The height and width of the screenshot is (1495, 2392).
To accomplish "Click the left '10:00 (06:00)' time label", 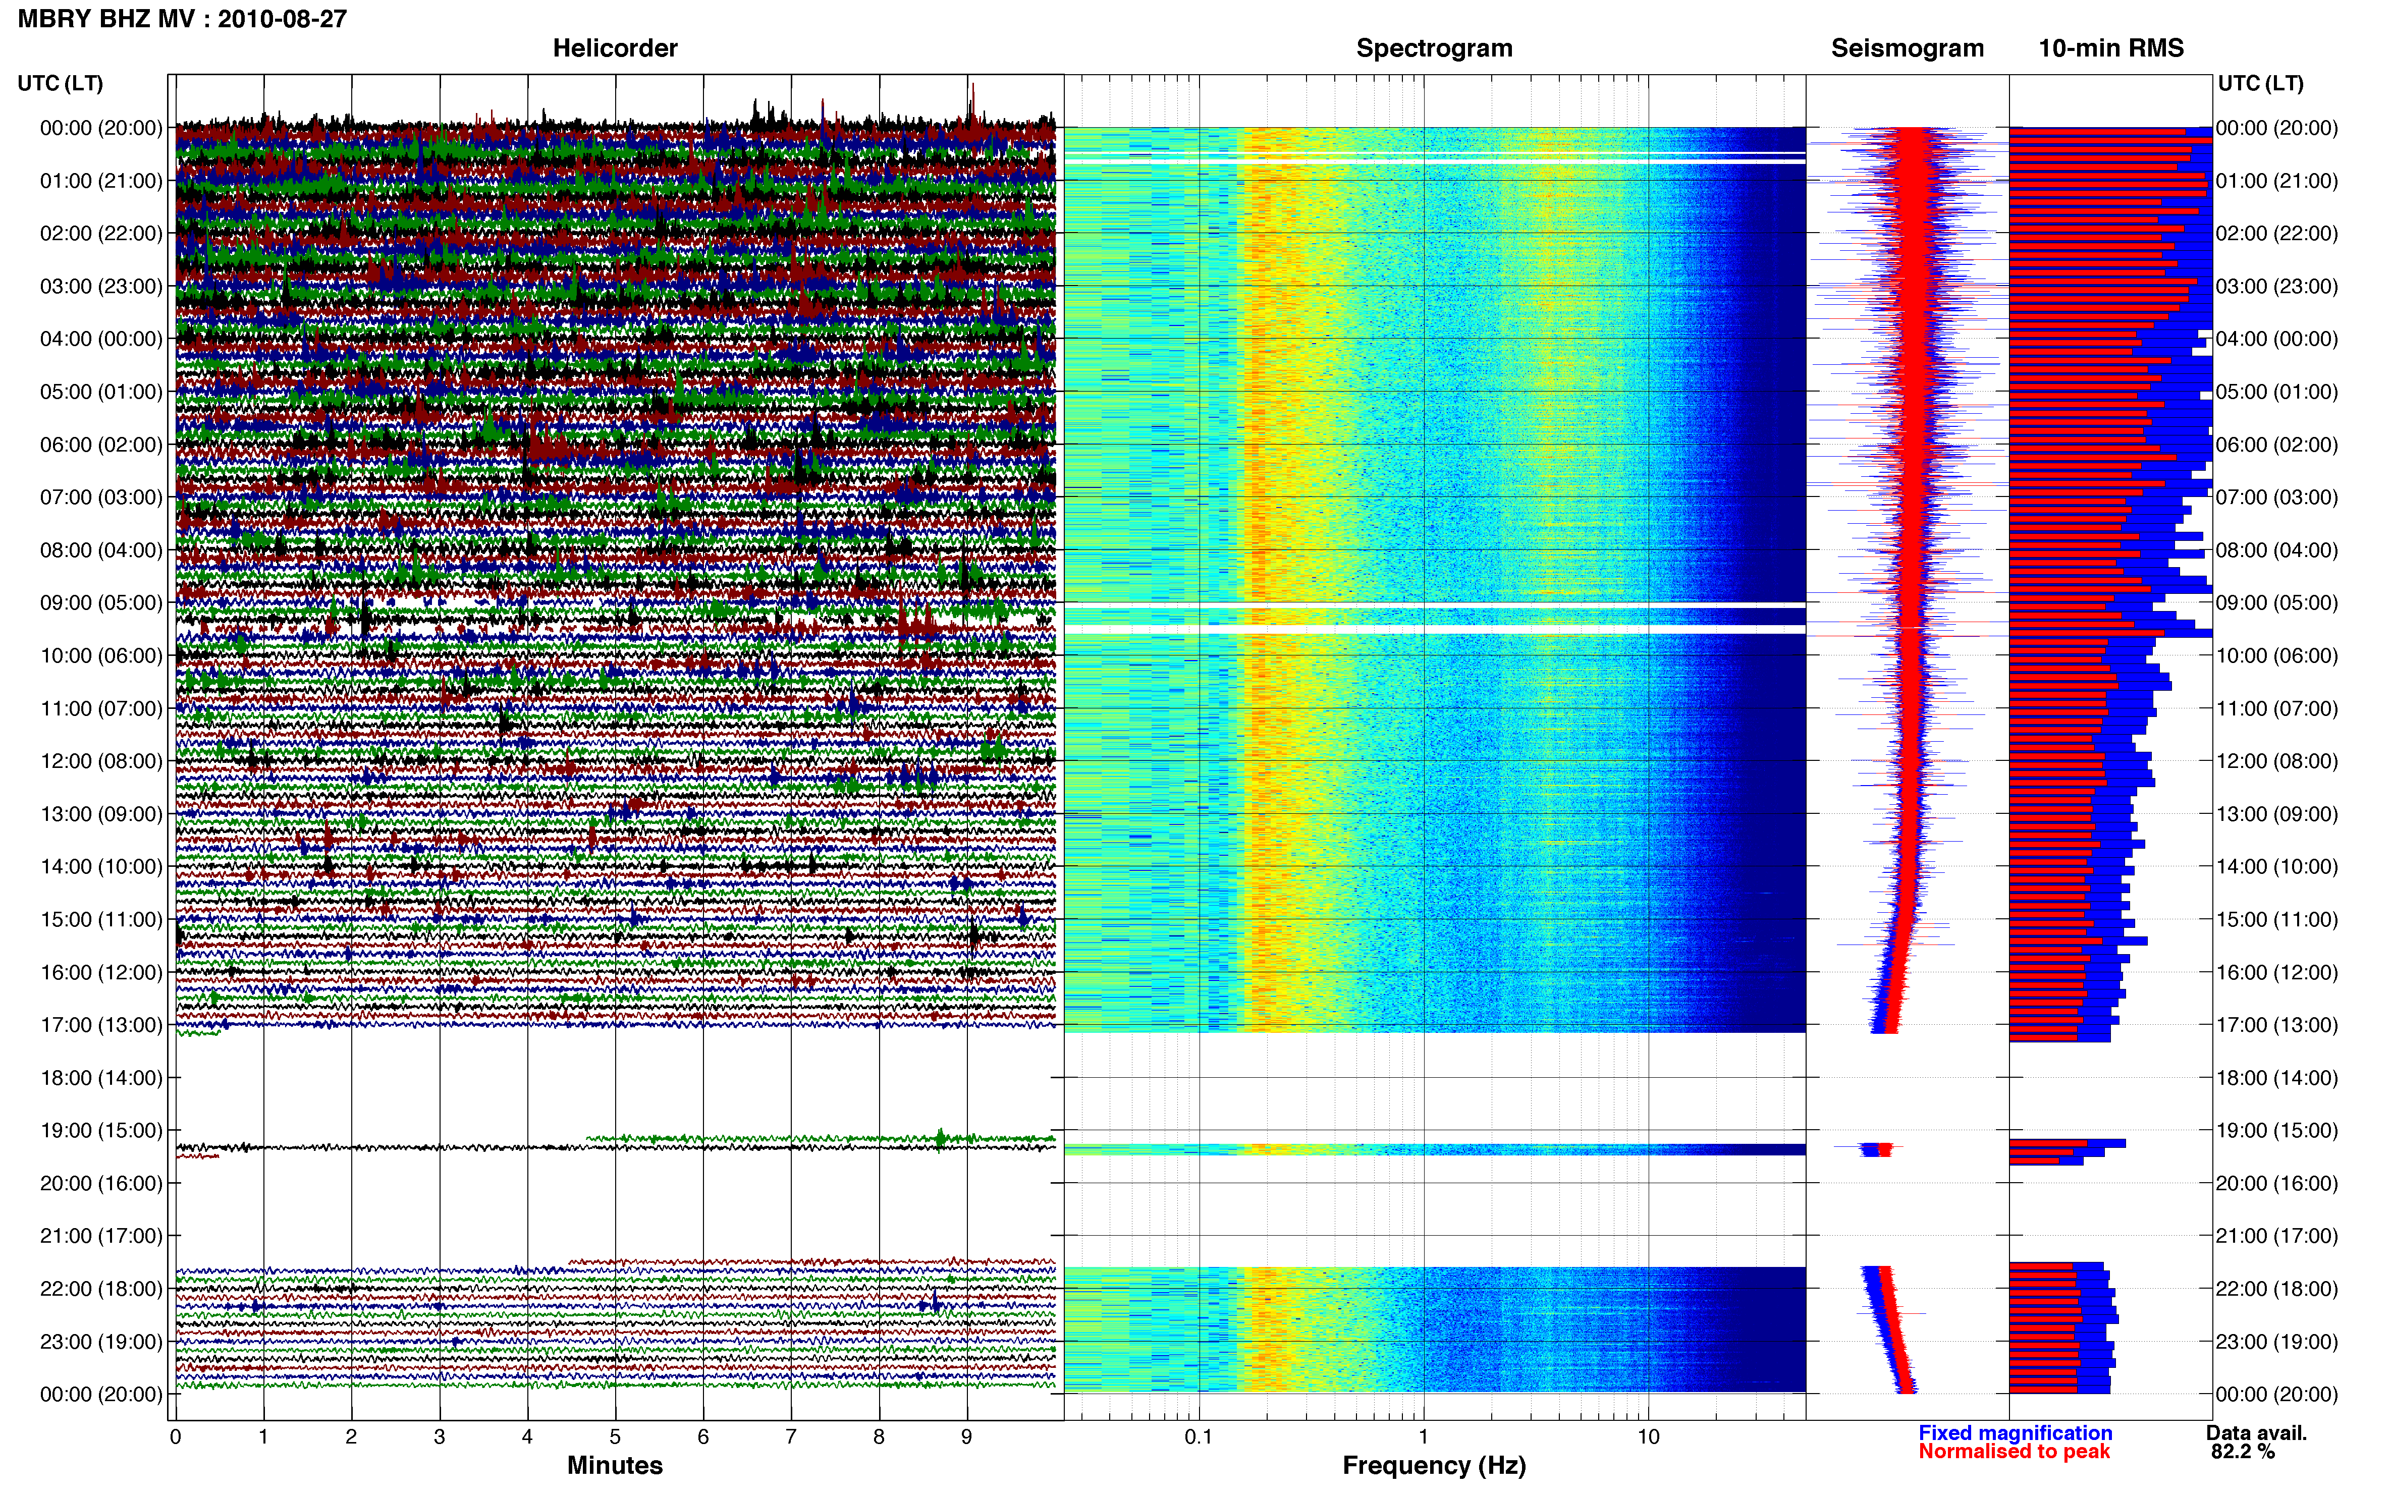I will [x=101, y=655].
